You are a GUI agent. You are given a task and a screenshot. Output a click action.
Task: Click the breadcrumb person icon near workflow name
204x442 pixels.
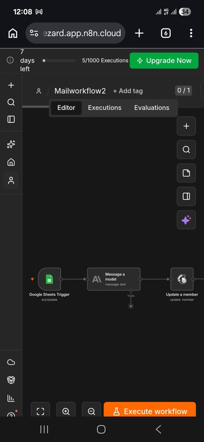(39, 91)
